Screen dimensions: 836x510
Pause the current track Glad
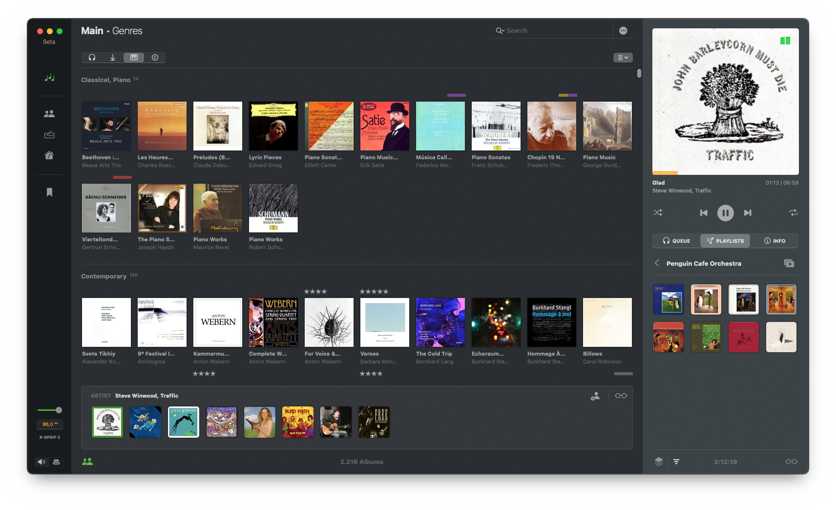[726, 212]
